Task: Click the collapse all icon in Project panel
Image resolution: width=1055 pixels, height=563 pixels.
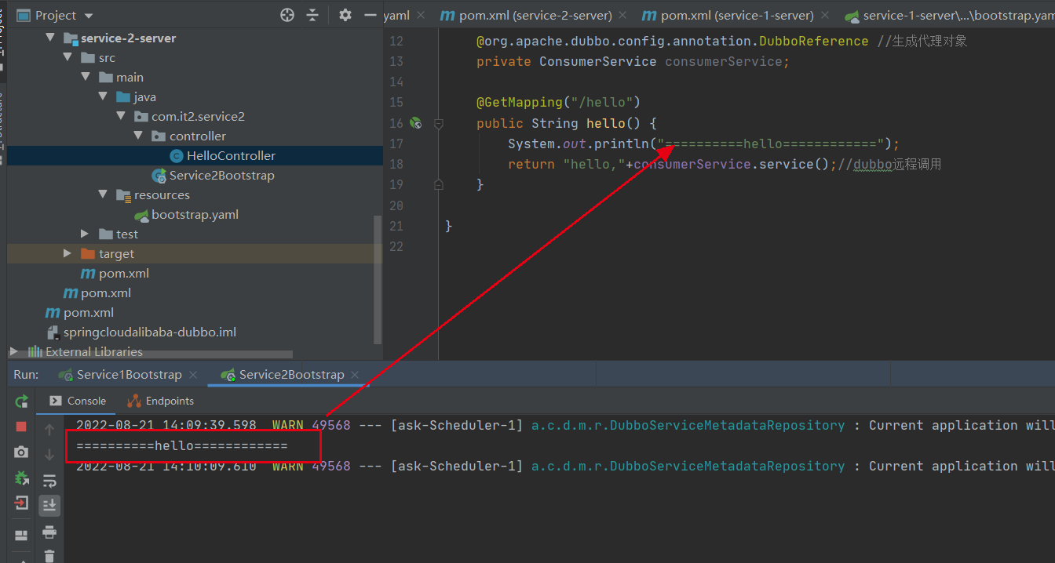Action: click(x=312, y=15)
